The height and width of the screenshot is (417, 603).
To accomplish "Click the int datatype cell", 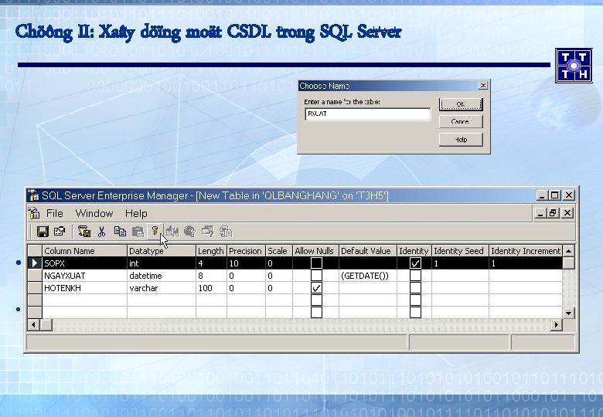I will pos(161,263).
